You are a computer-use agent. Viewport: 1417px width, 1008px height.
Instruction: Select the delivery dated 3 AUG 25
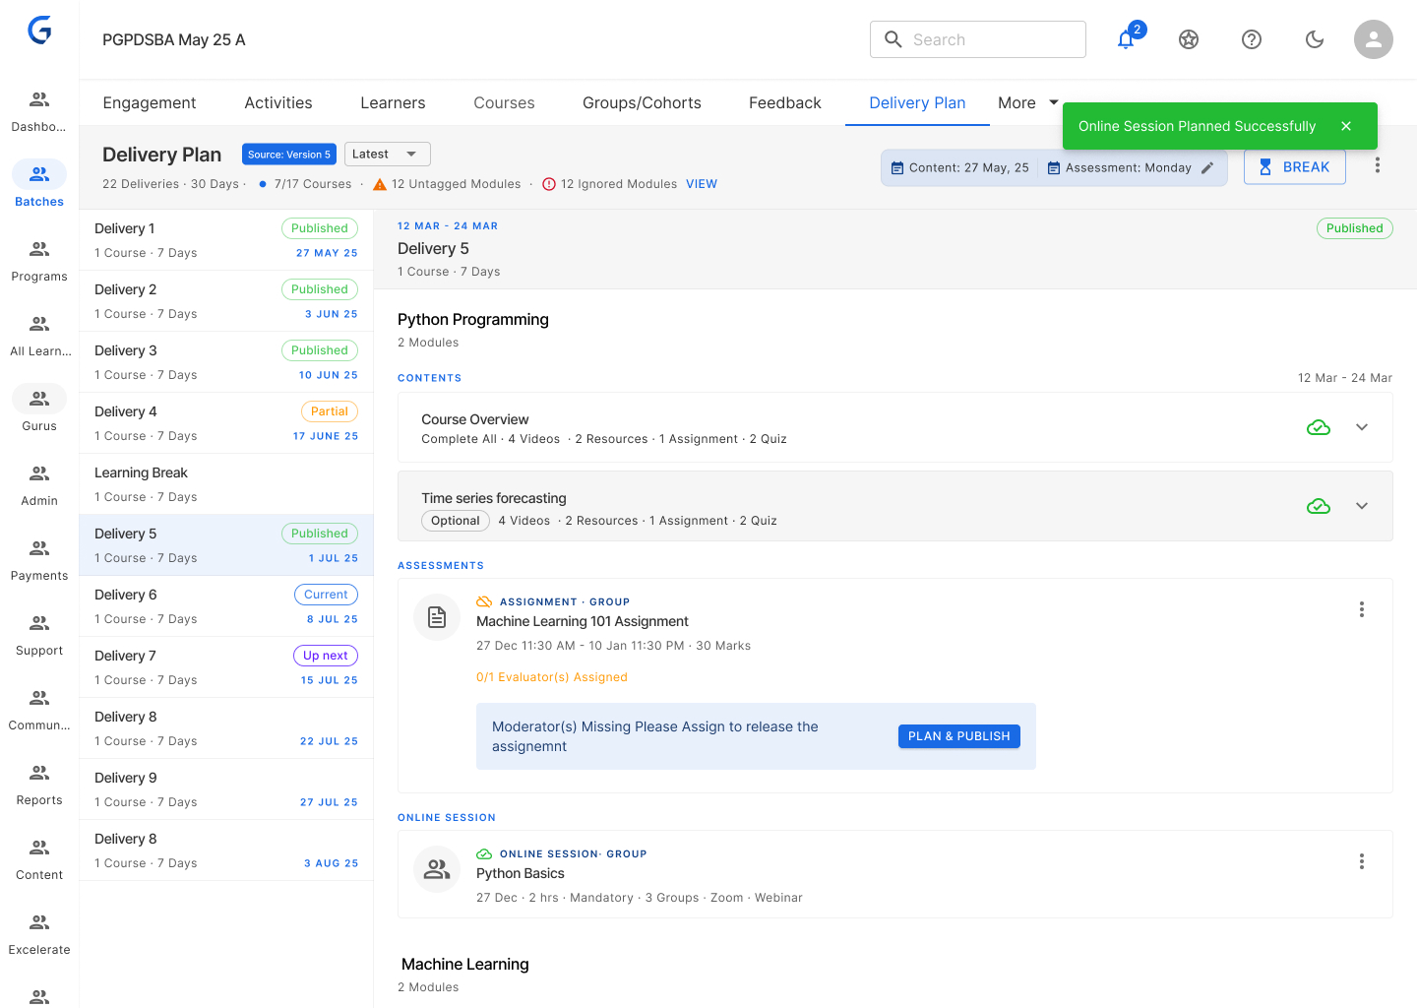click(226, 850)
